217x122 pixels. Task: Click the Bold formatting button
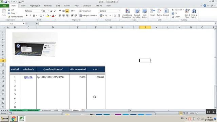26,16
